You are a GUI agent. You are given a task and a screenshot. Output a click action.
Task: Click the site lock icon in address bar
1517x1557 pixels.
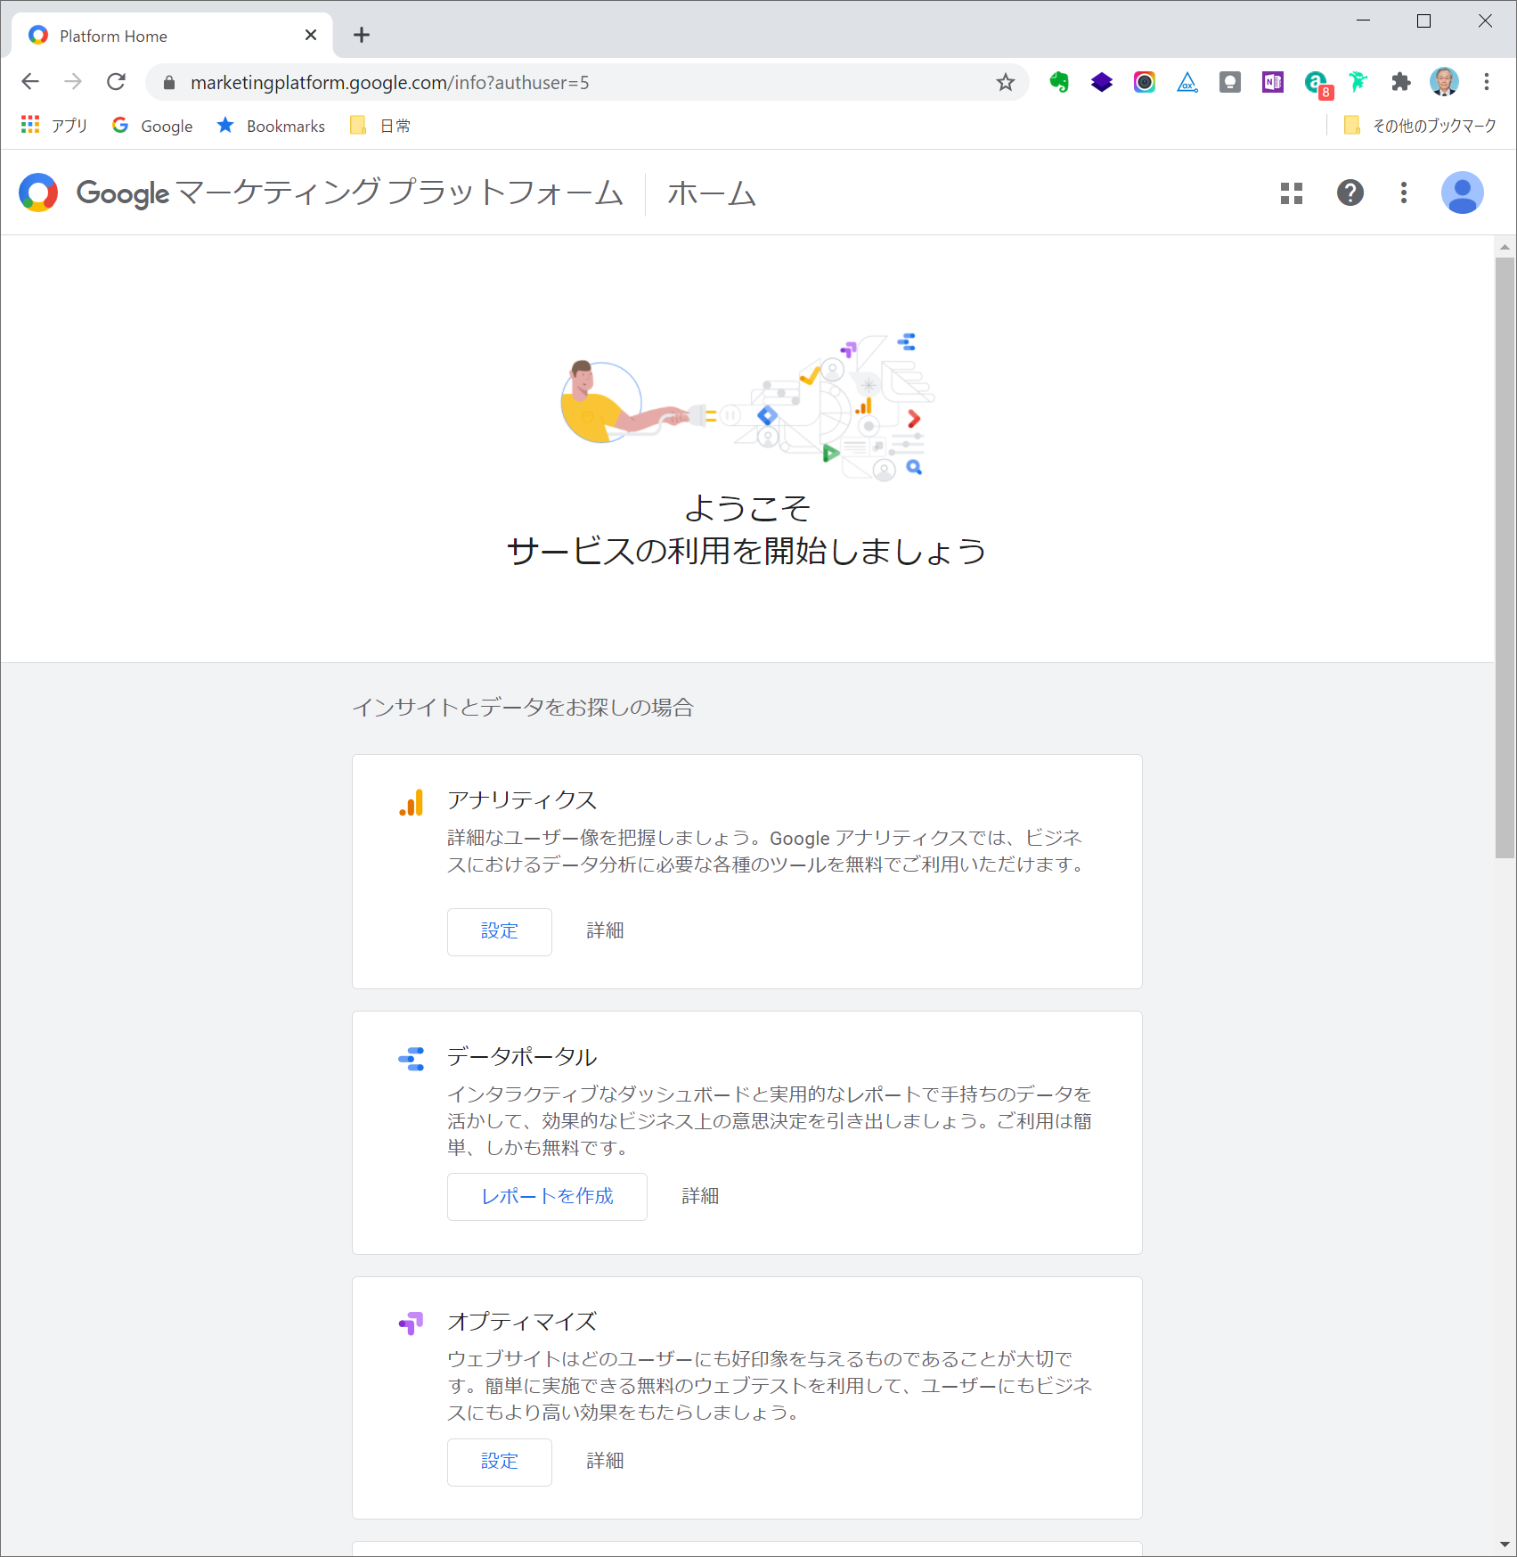tap(169, 83)
